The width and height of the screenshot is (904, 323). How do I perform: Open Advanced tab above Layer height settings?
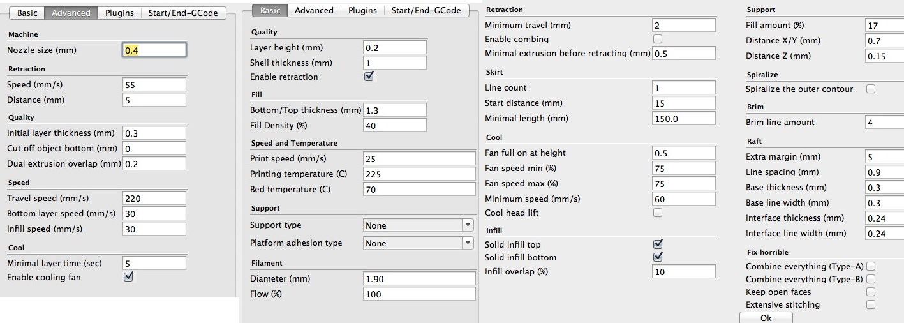point(314,10)
